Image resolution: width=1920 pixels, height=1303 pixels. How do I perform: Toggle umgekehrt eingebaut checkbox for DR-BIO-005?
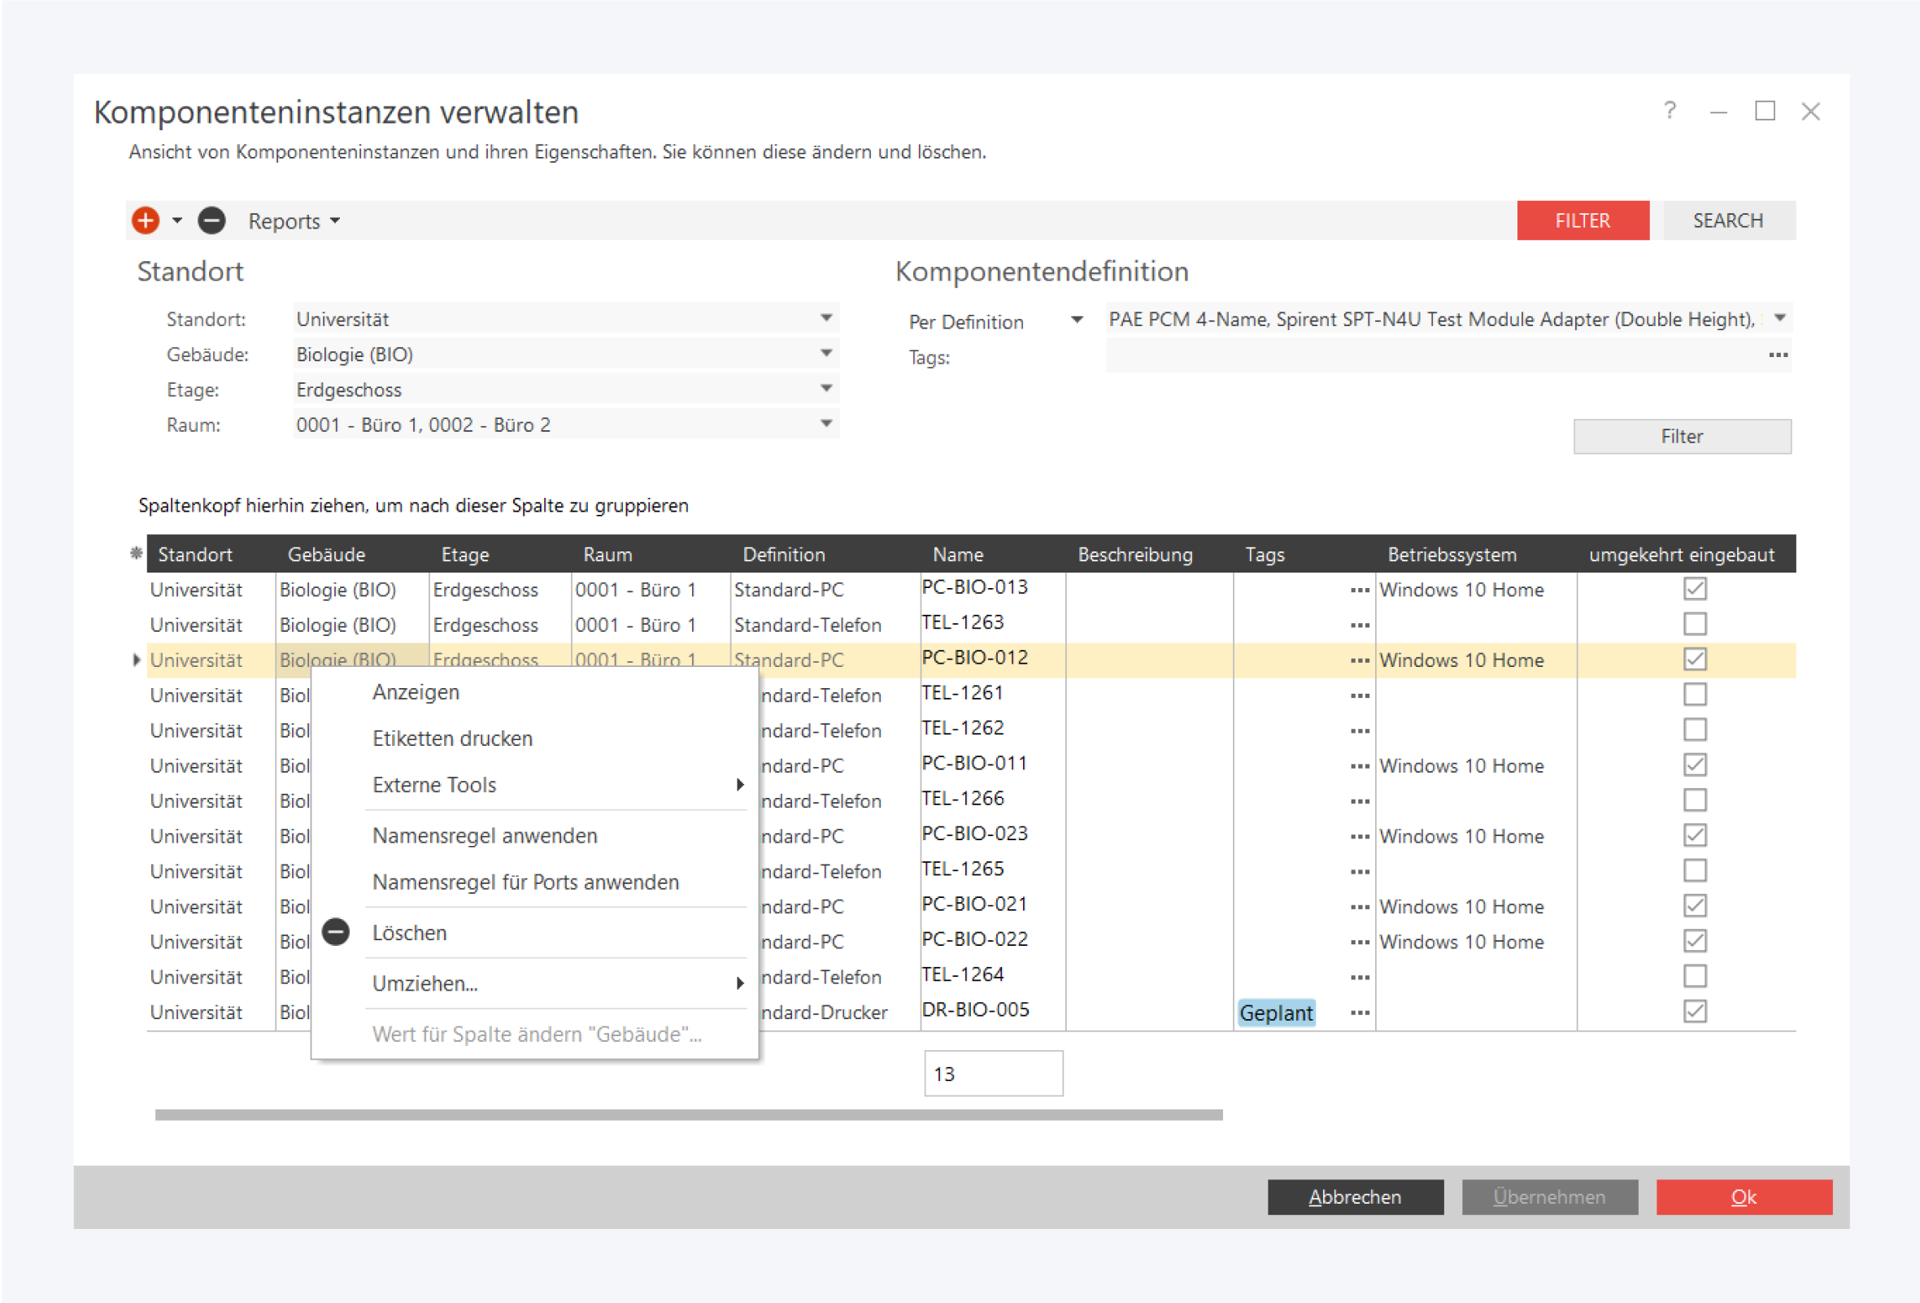pyautogui.click(x=1694, y=1011)
